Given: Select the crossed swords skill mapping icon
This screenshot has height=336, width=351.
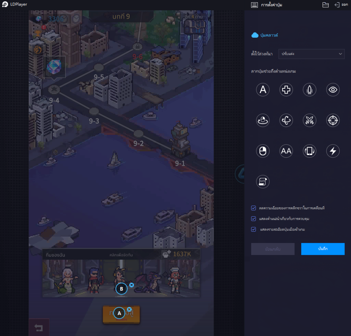Looking at the screenshot, I should click(x=310, y=120).
